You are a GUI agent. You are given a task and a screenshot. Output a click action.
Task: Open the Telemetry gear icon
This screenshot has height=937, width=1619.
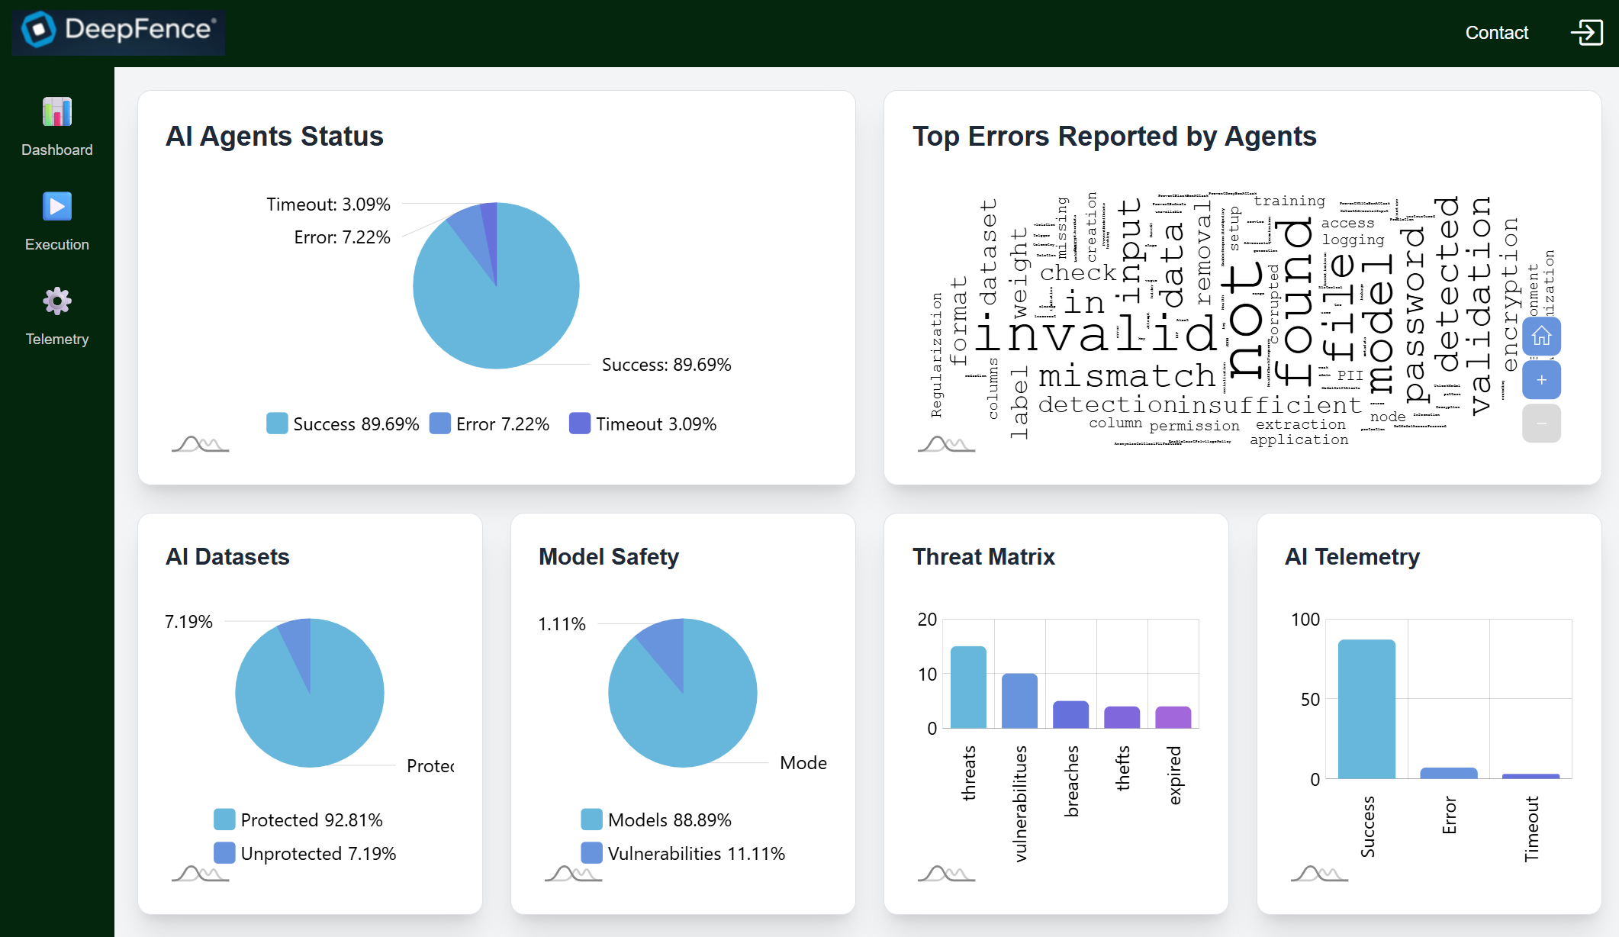pyautogui.click(x=56, y=301)
